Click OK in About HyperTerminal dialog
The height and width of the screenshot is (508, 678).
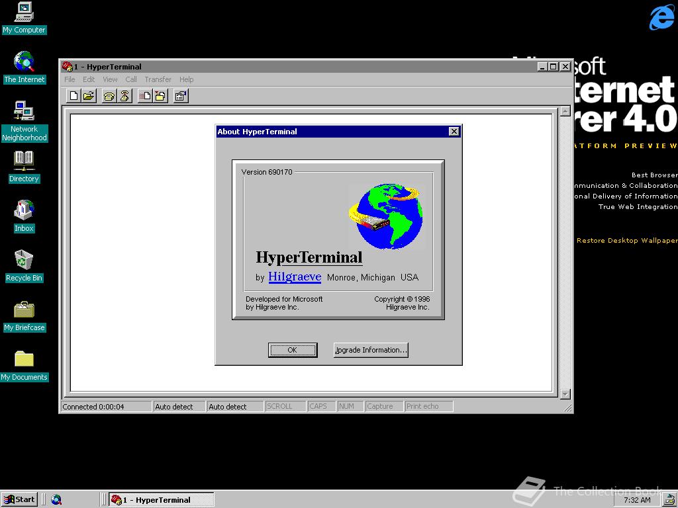[x=292, y=350]
